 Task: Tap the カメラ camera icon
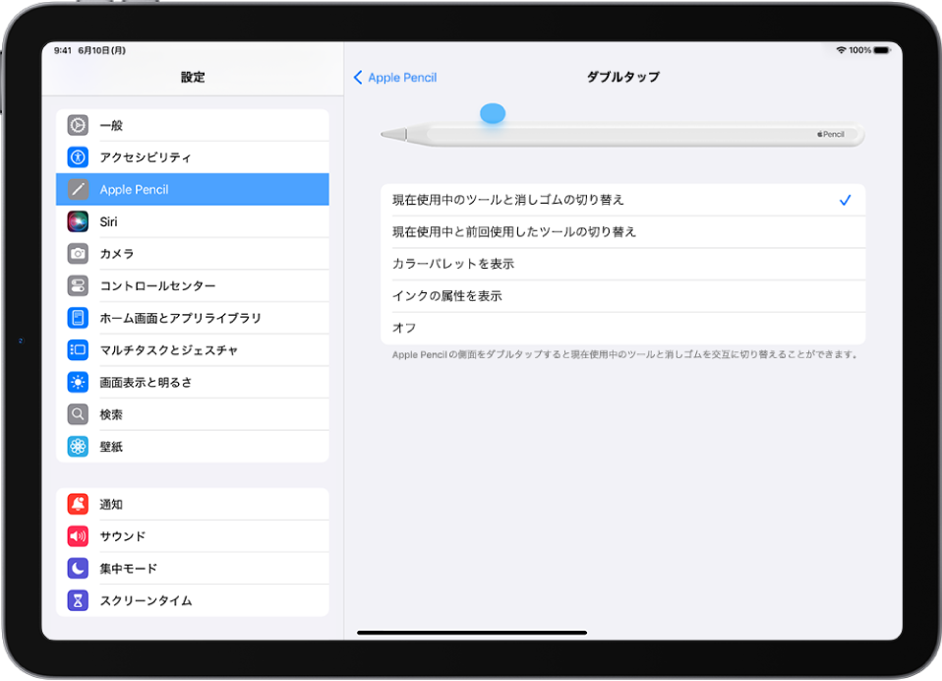78,254
